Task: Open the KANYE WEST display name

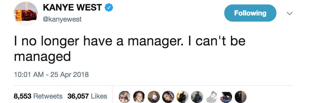Action: [72, 8]
